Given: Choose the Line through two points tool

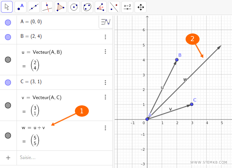Looking at the screenshot, I should click(34, 7).
